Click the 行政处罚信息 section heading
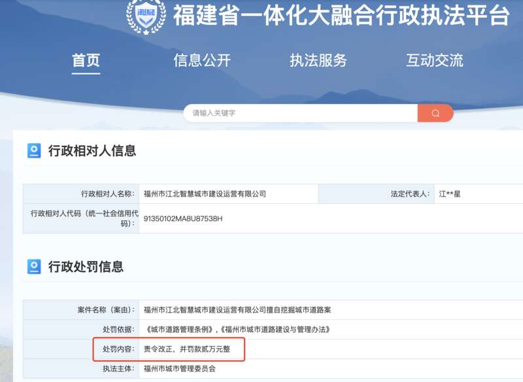Image resolution: width=523 pixels, height=382 pixels. point(86,267)
